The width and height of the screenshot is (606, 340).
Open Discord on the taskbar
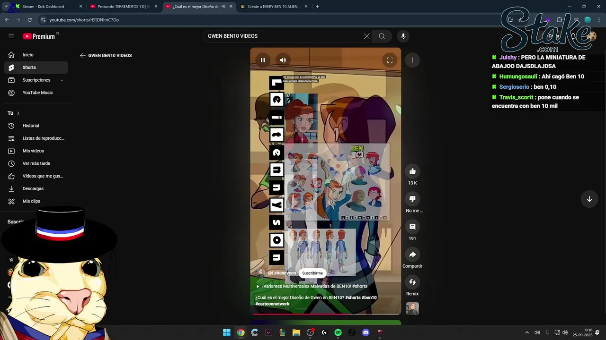365,332
